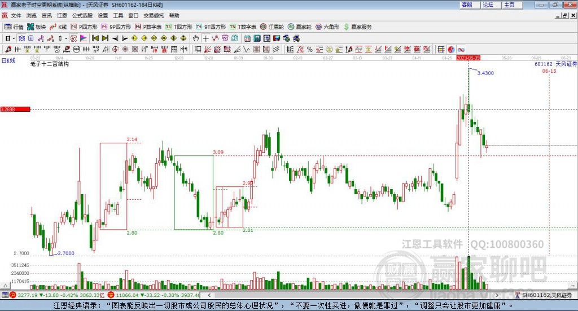Expand the candlestick style dropdown arrow
Screen dimensions: 578x311
(66, 38)
